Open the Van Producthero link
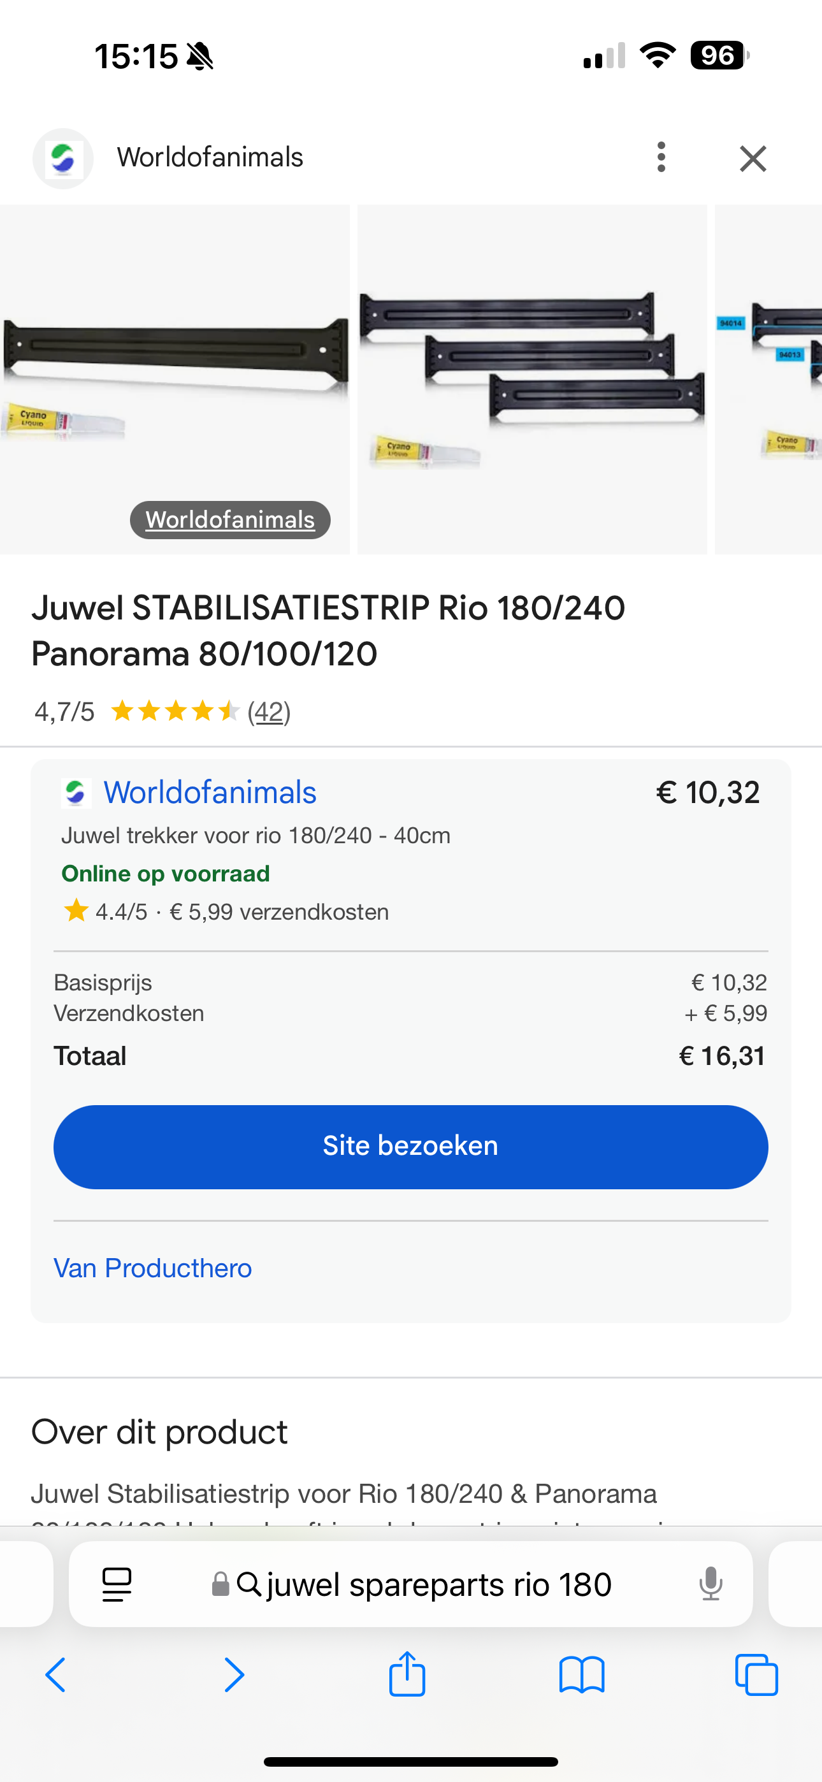822x1782 pixels. [x=153, y=1268]
